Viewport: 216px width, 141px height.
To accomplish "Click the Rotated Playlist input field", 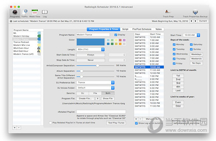I will point(101,112).
